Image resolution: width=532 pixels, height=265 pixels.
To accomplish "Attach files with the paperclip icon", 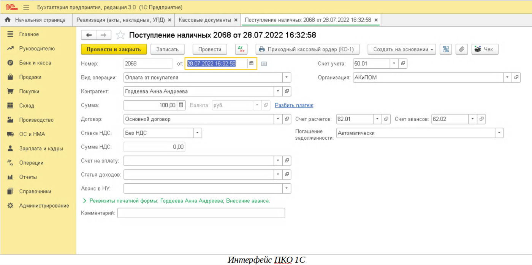I will (462, 49).
